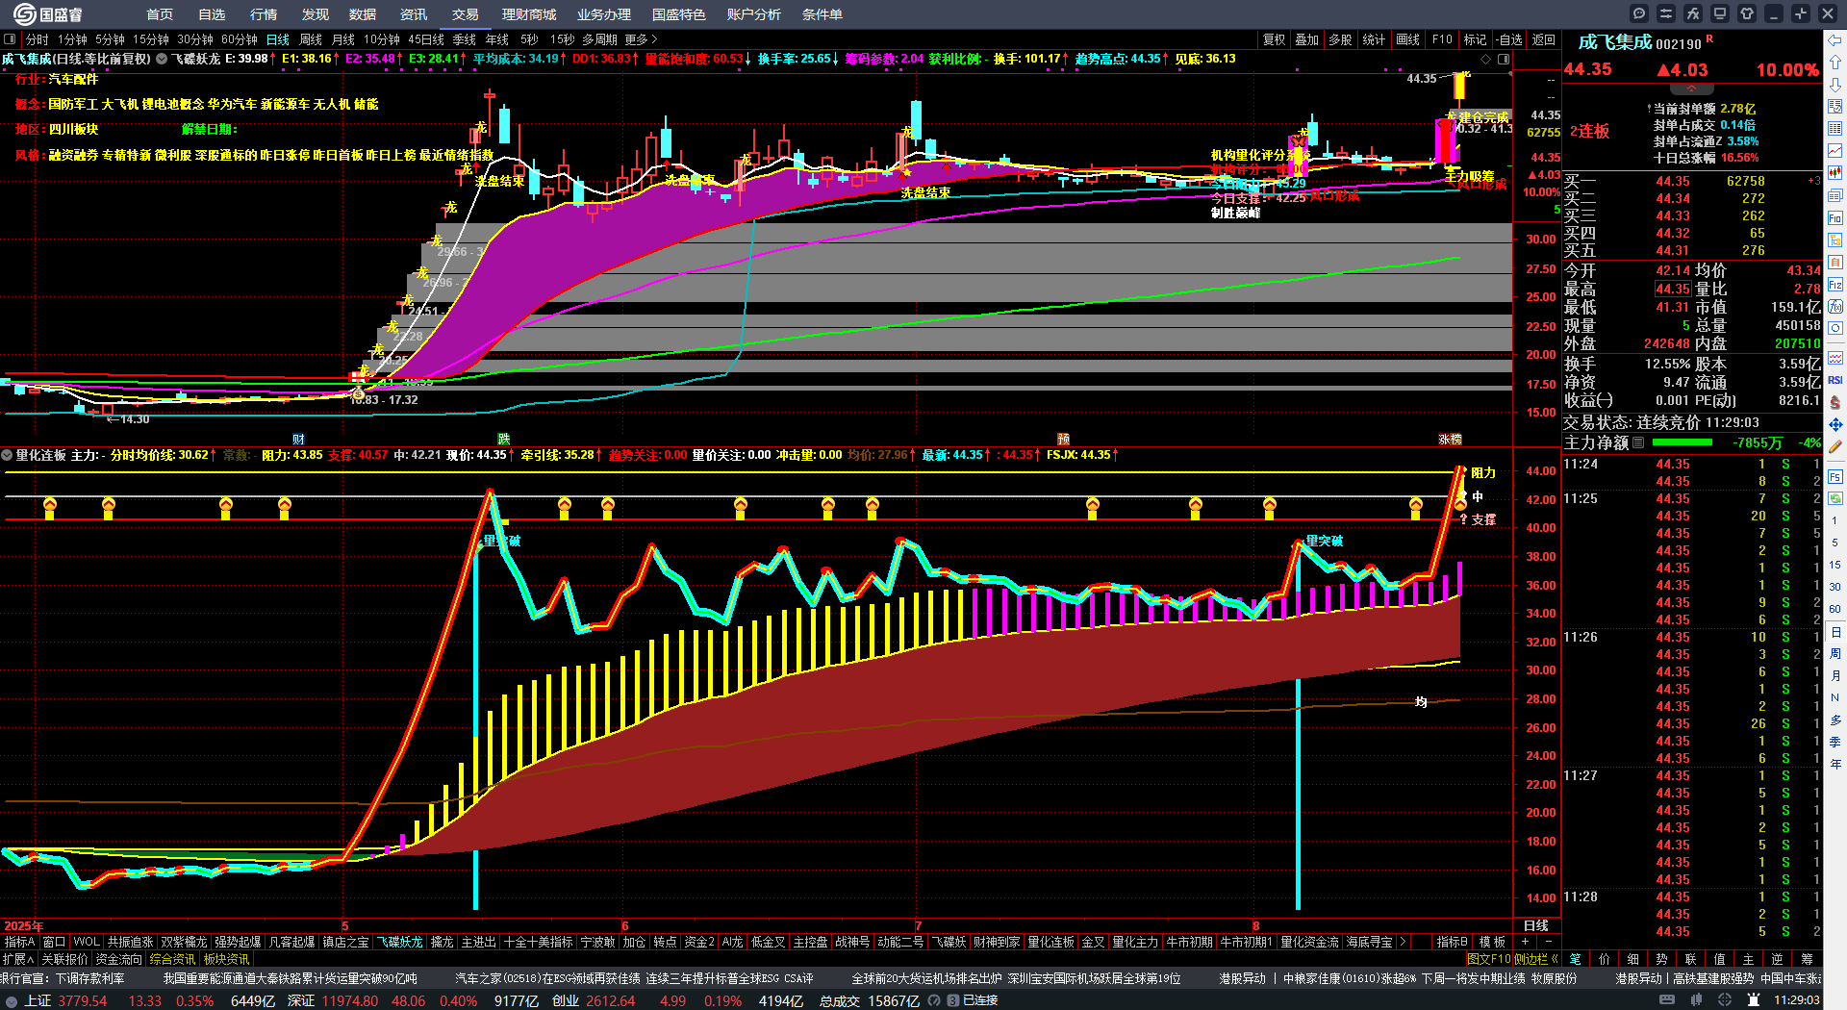
Task: Collapse the limit-up info panel with up chevron
Action: point(1691,88)
